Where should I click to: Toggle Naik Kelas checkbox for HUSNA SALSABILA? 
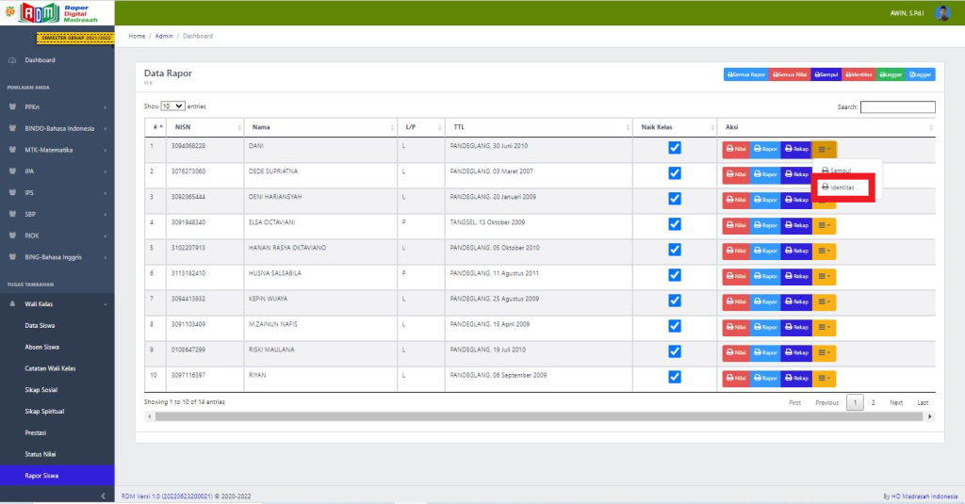tap(674, 275)
